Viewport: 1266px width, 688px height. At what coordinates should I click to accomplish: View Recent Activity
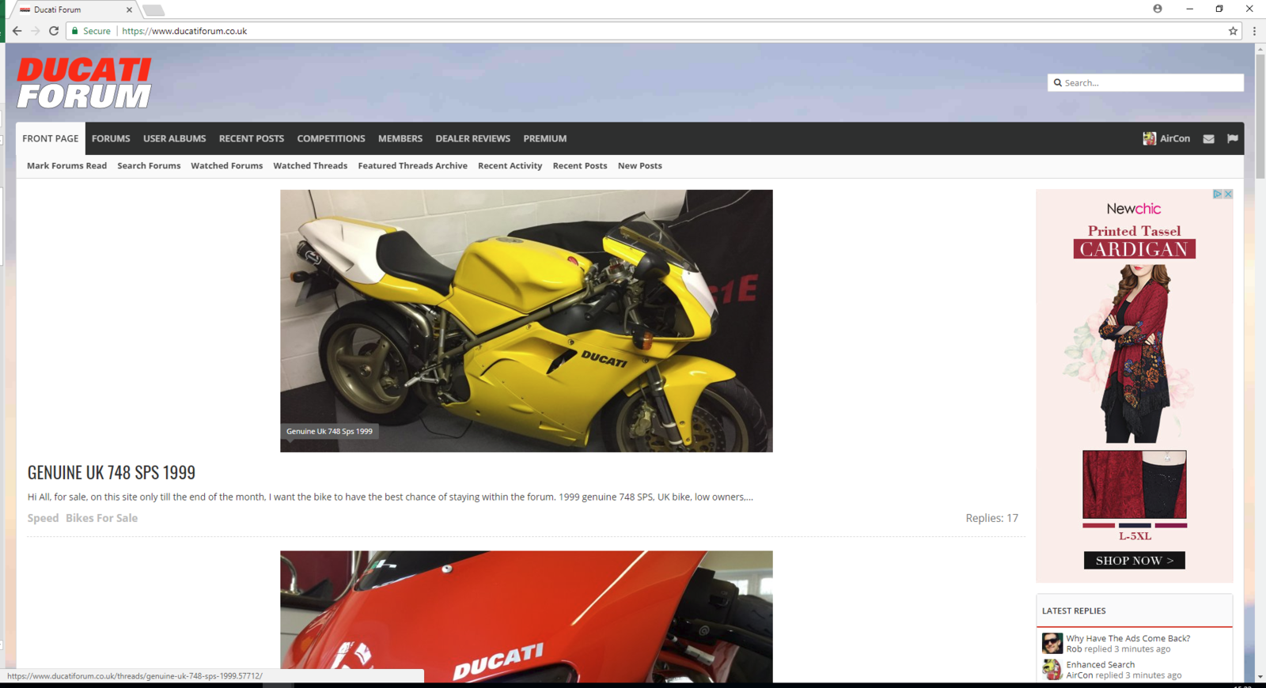click(x=510, y=166)
